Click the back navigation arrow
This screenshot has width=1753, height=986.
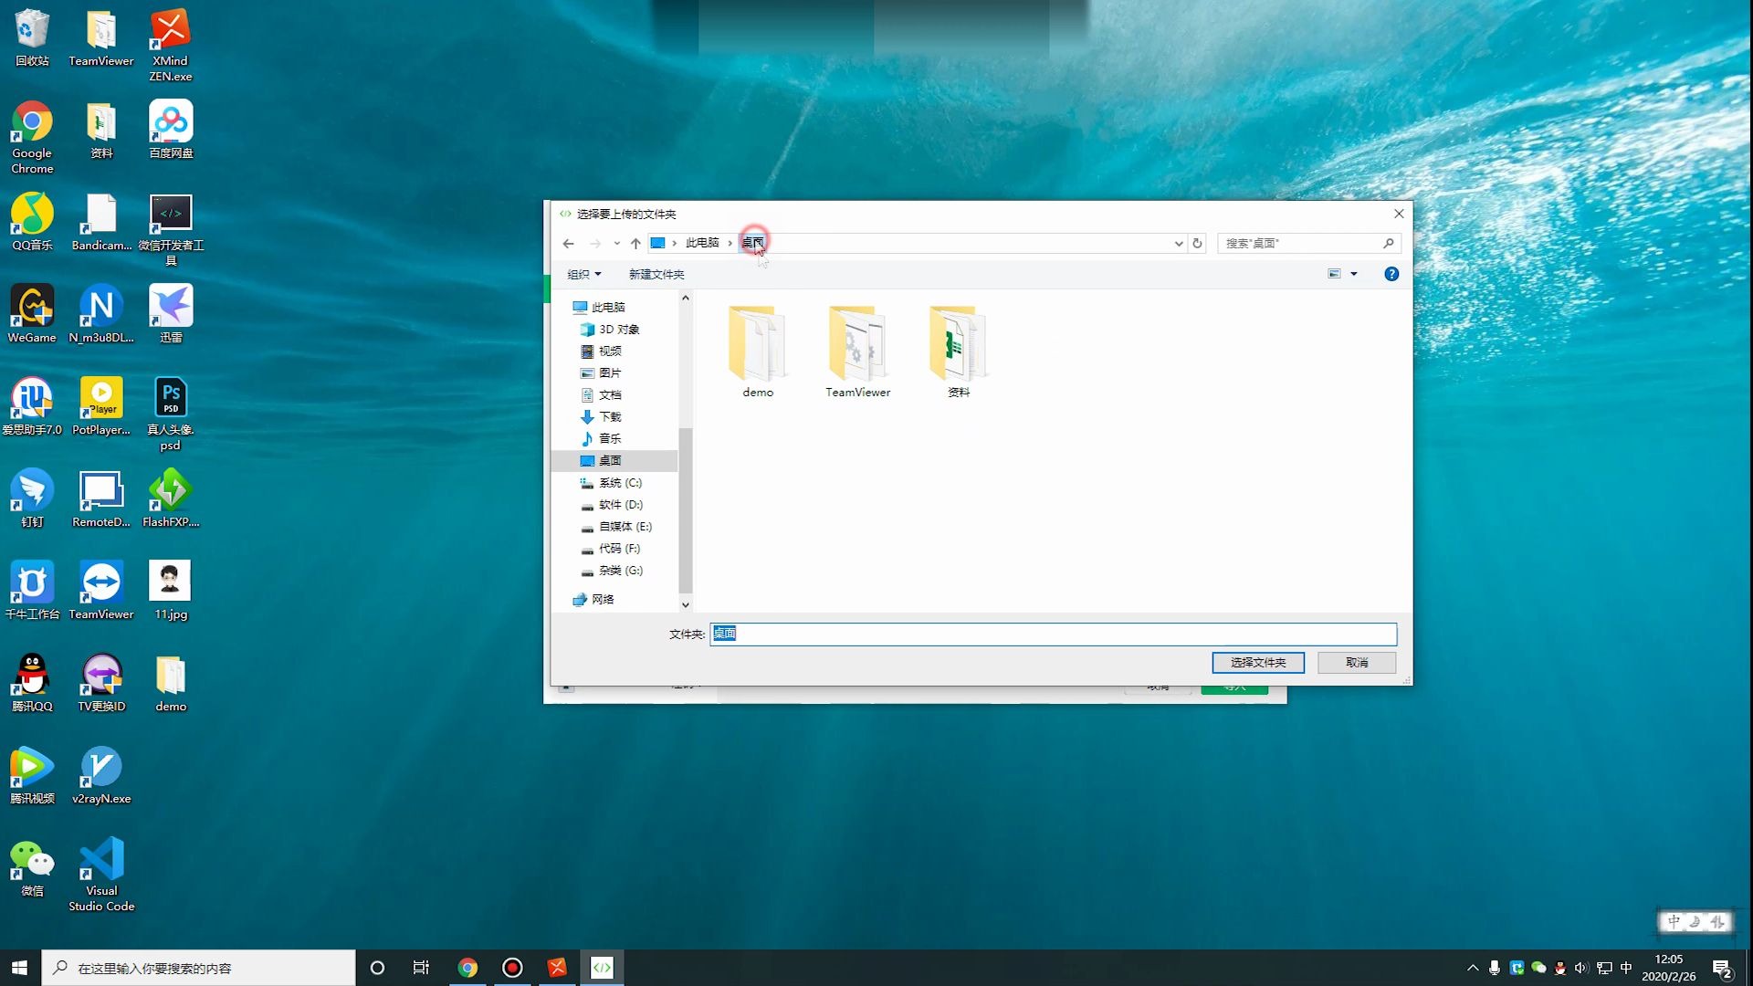coord(568,243)
